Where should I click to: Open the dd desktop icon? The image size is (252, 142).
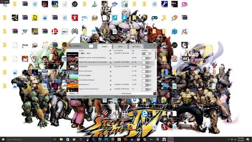[185, 59]
